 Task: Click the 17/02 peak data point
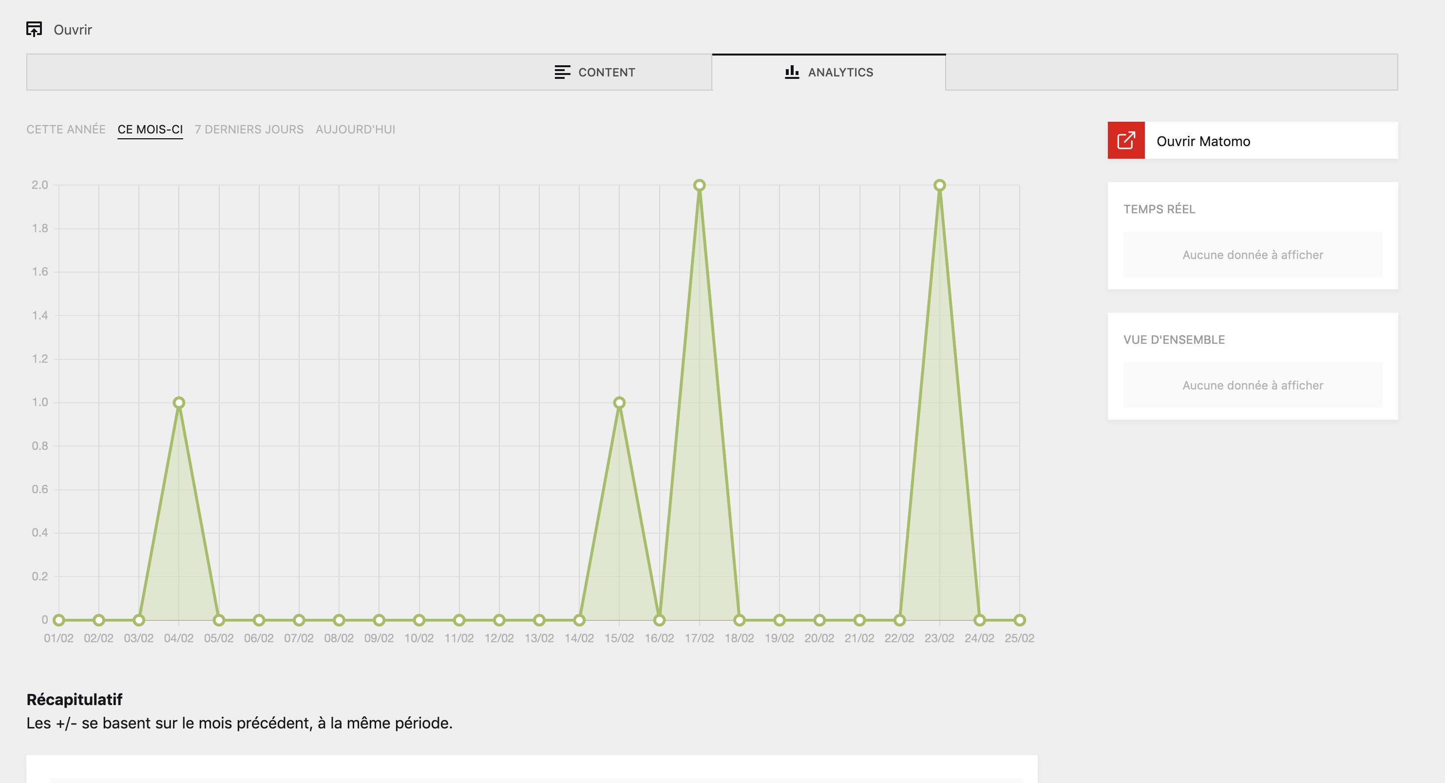699,185
